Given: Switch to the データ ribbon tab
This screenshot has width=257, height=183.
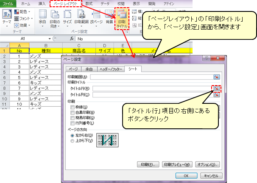Looking at the screenshot, I should (105, 4).
